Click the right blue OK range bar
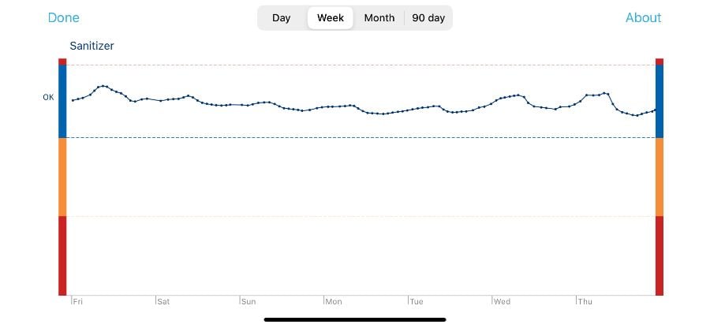This screenshot has height=328, width=710. pos(660,101)
